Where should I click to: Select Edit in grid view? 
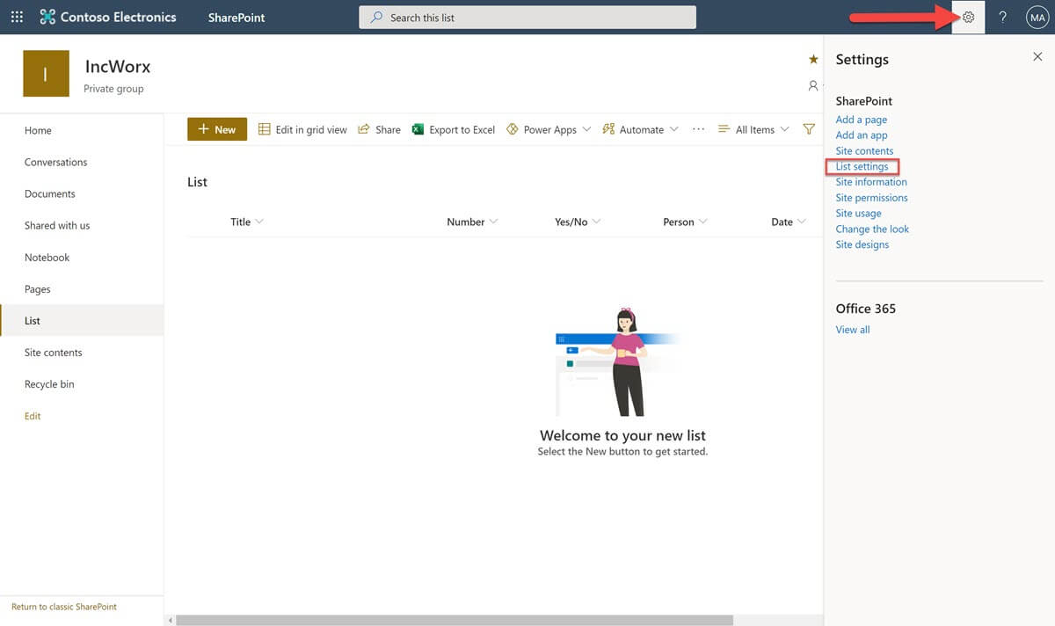(302, 129)
